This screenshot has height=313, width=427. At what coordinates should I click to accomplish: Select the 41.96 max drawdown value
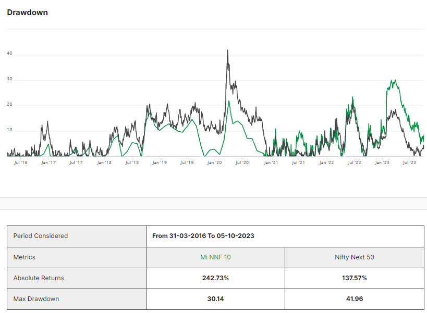pyautogui.click(x=355, y=299)
